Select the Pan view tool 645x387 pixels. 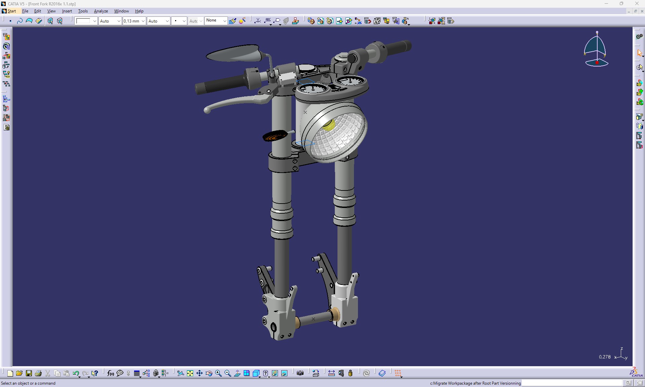[200, 373]
